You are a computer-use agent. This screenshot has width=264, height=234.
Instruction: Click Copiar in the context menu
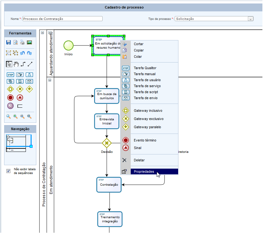[139, 50]
